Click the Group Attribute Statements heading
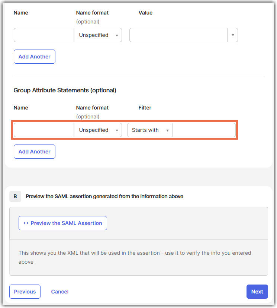 [65, 91]
